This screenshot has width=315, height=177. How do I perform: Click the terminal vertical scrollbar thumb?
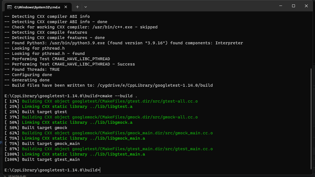tap(311, 118)
